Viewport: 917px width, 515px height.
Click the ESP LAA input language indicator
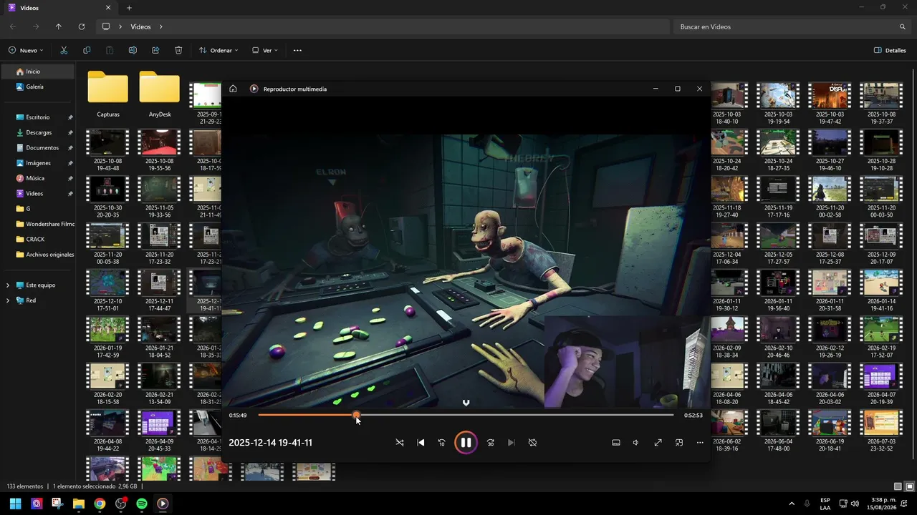[x=825, y=504]
